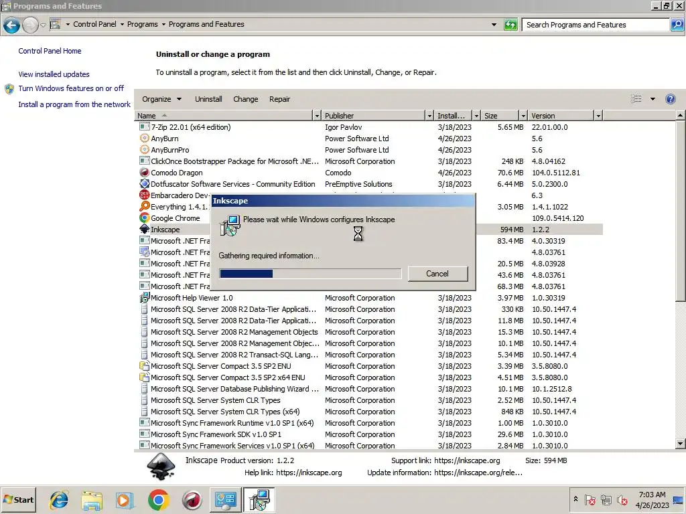686x514 pixels.
Task: Select Programs in the breadcrumb path
Action: (x=142, y=24)
